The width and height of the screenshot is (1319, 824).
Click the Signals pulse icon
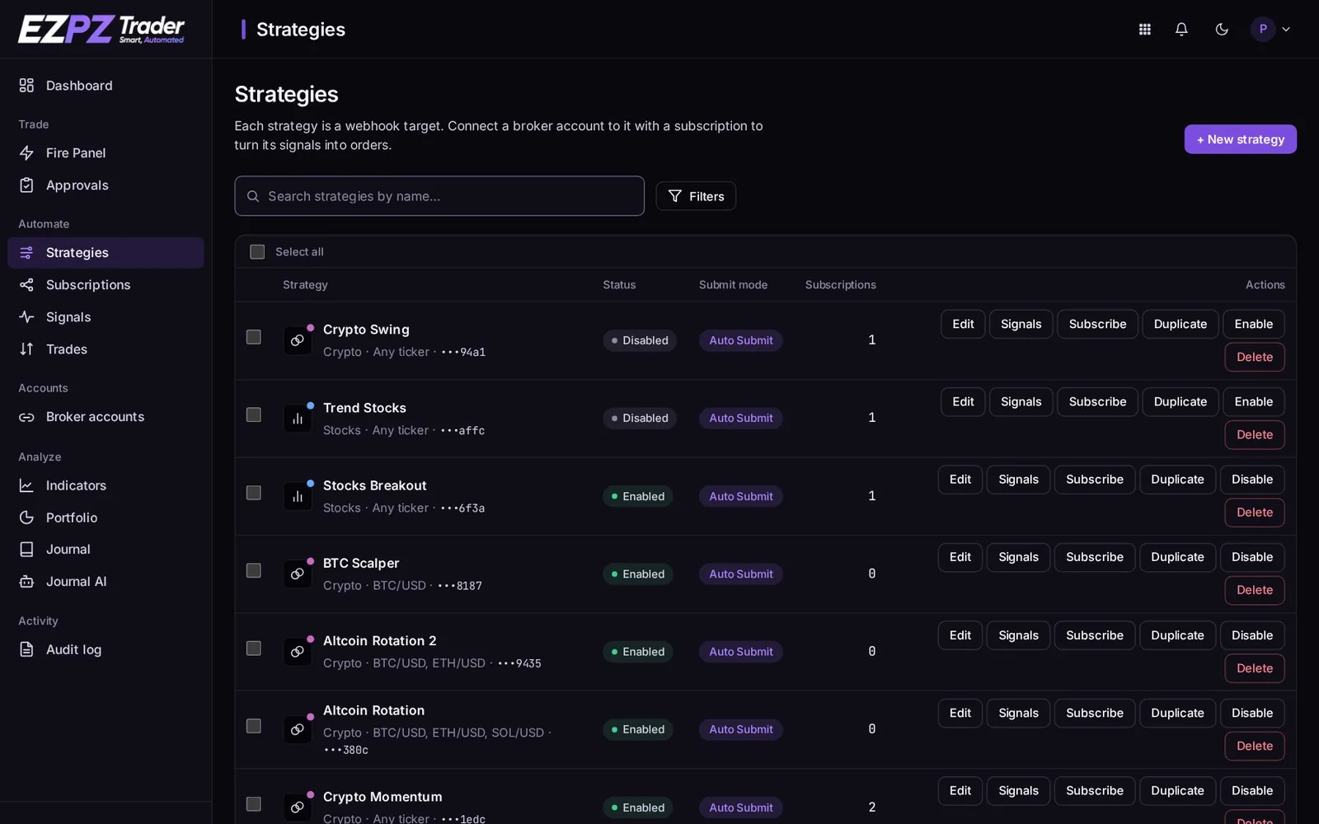pos(26,317)
